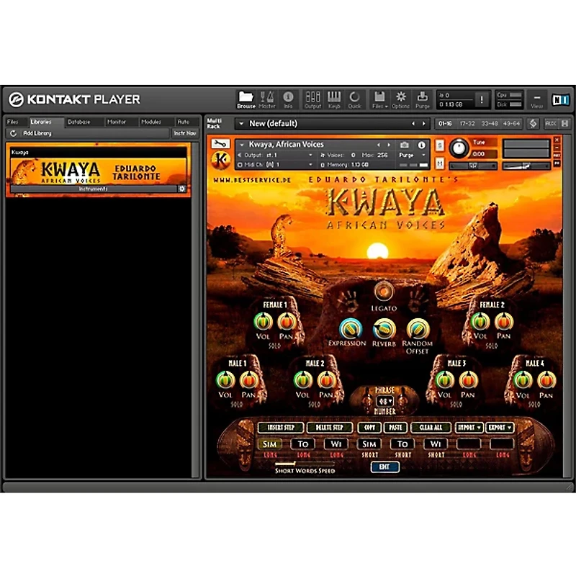Click the Paste button
The image size is (576, 576).
395,428
